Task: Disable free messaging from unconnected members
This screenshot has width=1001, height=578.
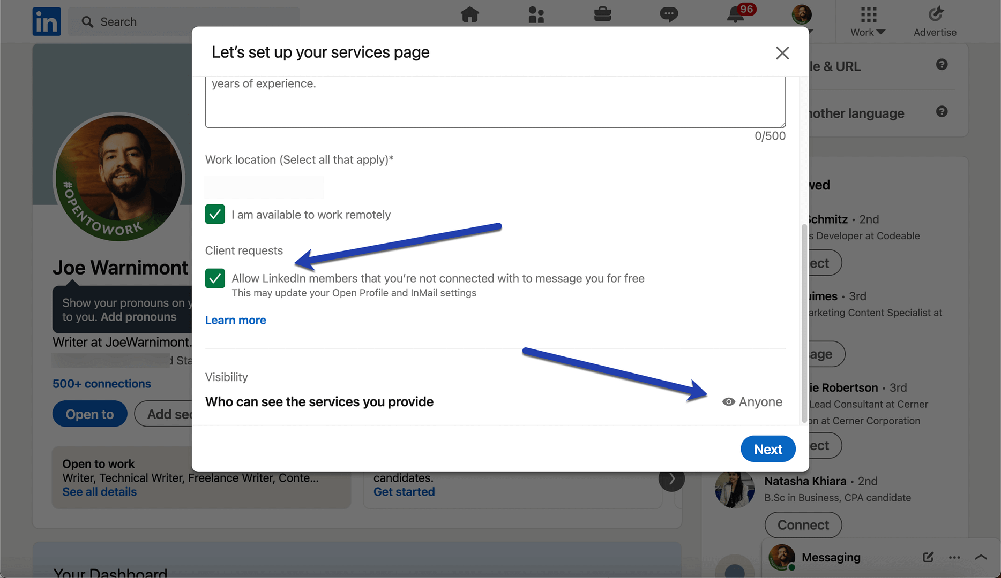Action: [215, 278]
